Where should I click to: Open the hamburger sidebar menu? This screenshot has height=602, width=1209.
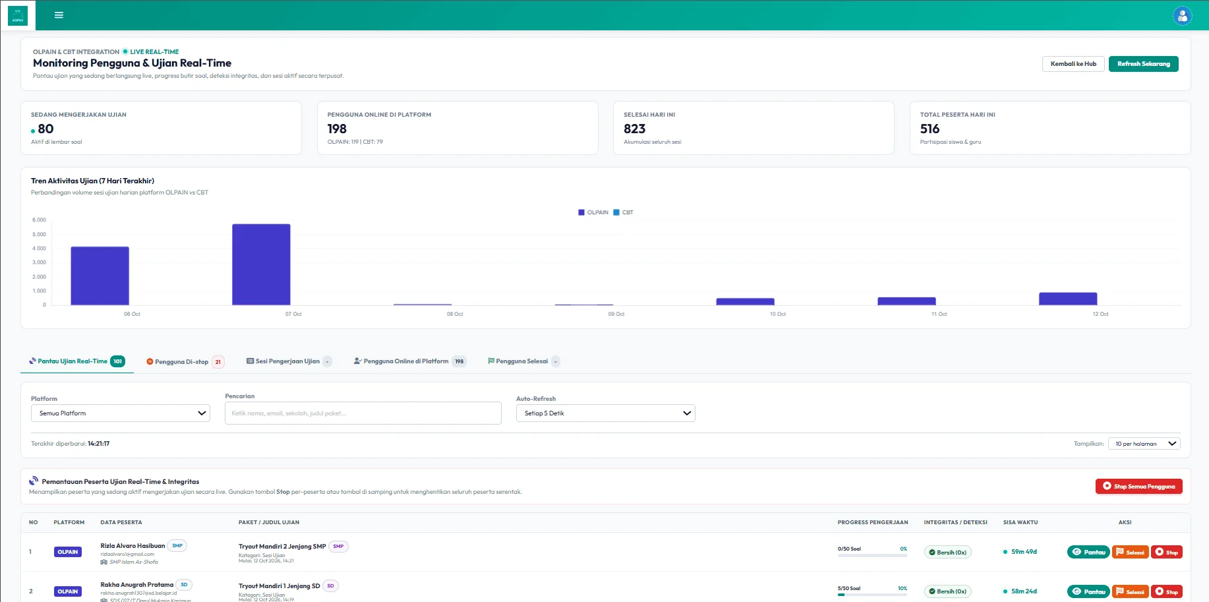[x=59, y=15]
